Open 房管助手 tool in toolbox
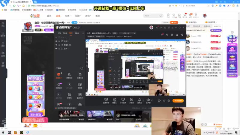The width and height of the screenshot is (240, 135). 69,76
